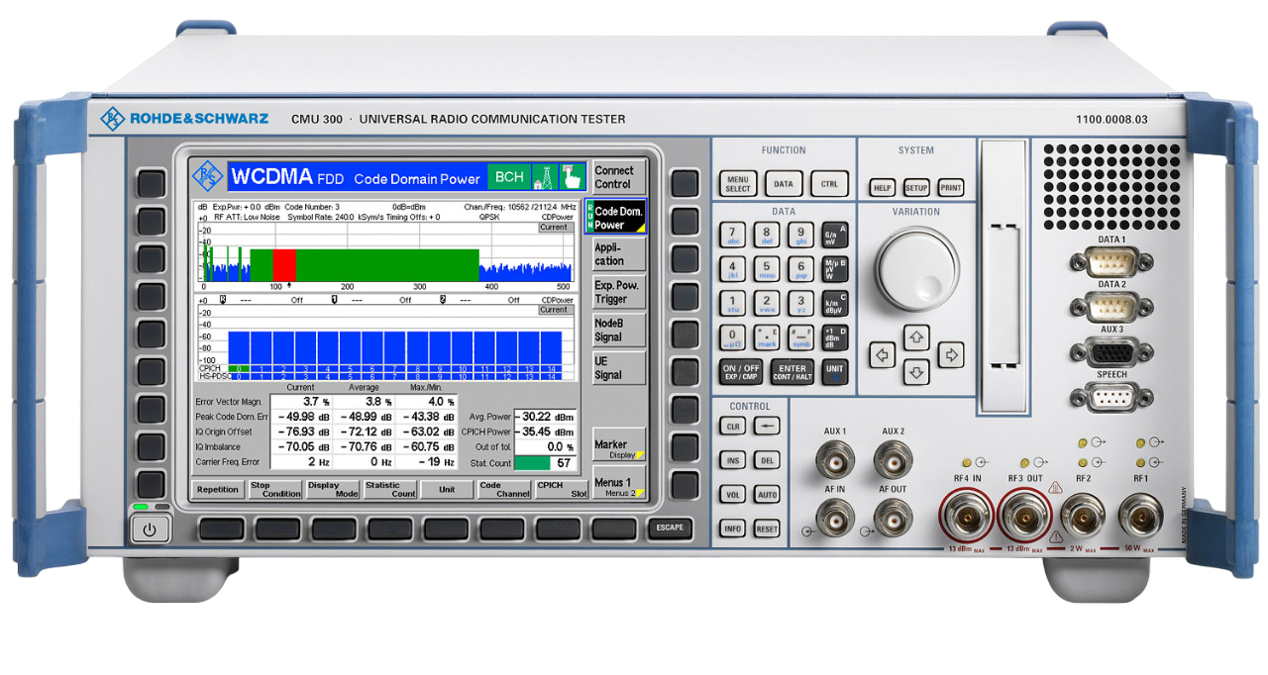Viewport: 1268px width, 675px height.
Task: Open the Application softkey
Action: pos(618,254)
